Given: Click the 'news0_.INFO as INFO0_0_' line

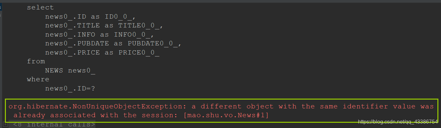Looking at the screenshot, I should pos(99,35).
